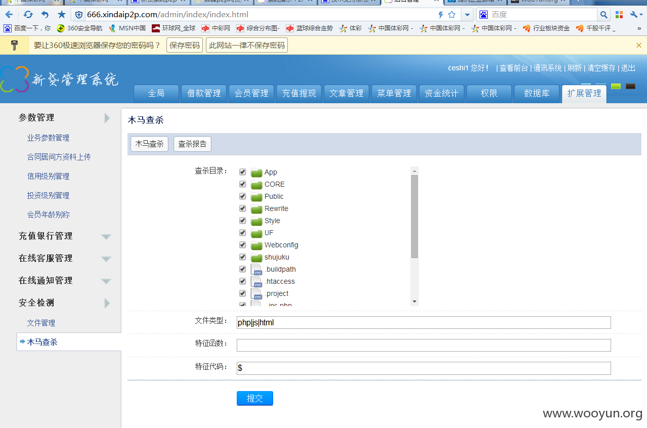Click the browser back arrow
Viewport: 647px width, 428px height.
point(9,14)
